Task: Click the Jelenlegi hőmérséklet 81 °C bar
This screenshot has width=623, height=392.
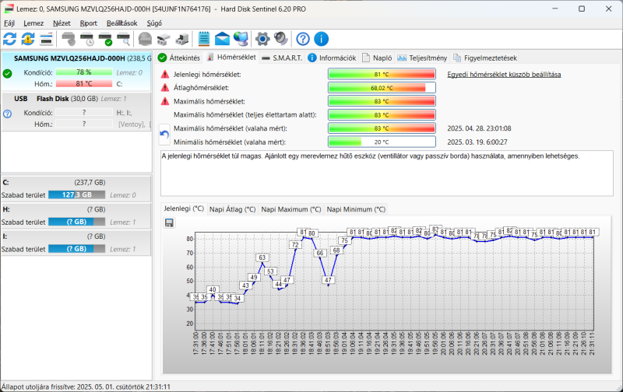Action: click(382, 74)
